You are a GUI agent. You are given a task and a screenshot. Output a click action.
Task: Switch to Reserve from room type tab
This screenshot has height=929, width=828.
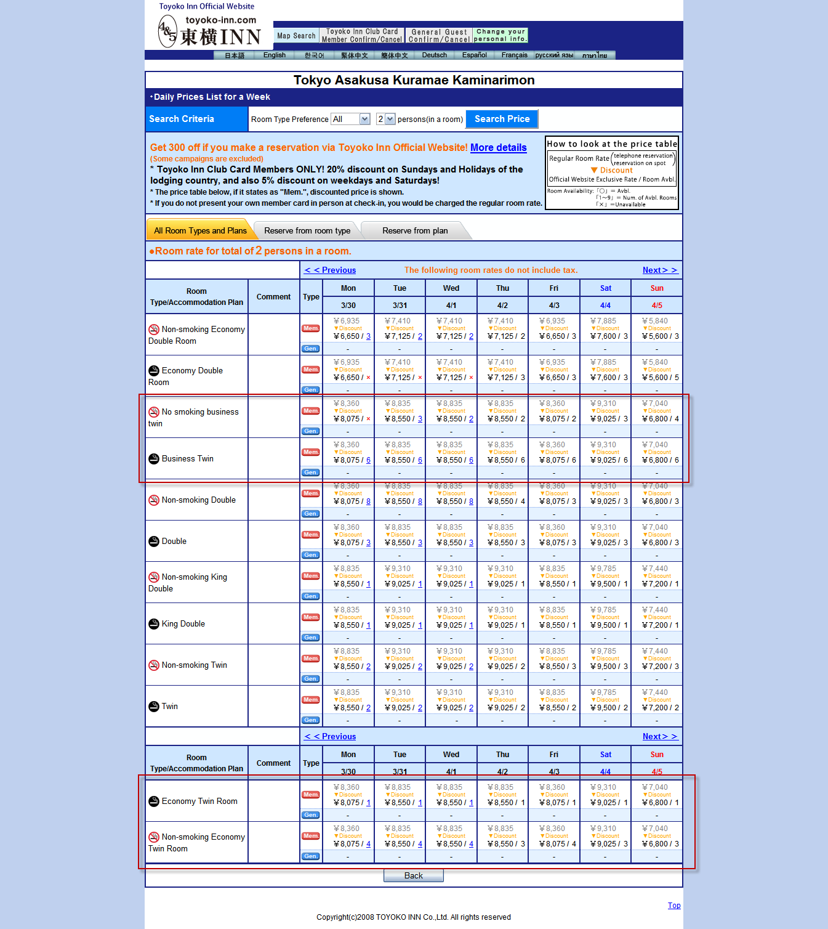pos(307,230)
